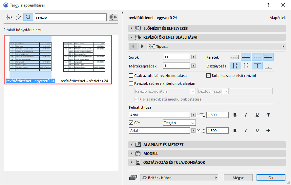Enable Csak az utolsó revízió mutatása
291x185 pixels.
click(131, 76)
